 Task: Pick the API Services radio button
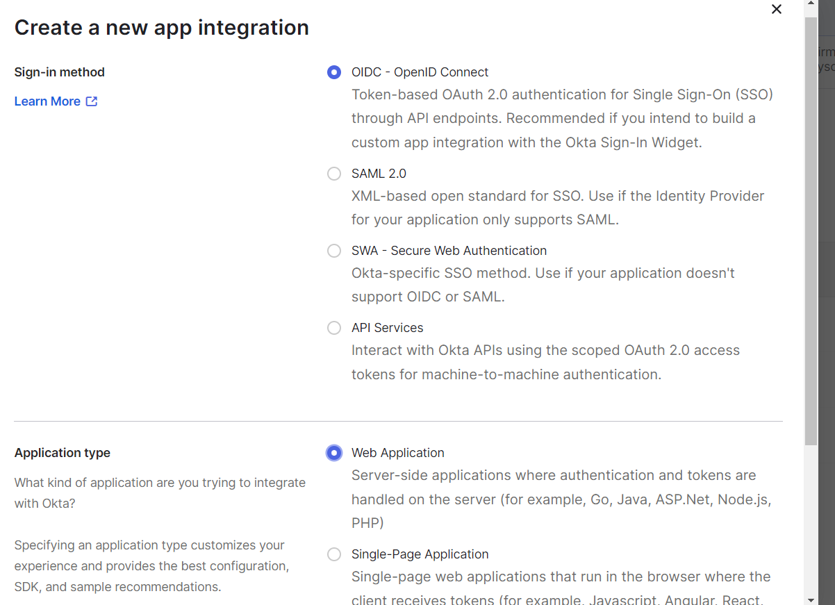(334, 328)
